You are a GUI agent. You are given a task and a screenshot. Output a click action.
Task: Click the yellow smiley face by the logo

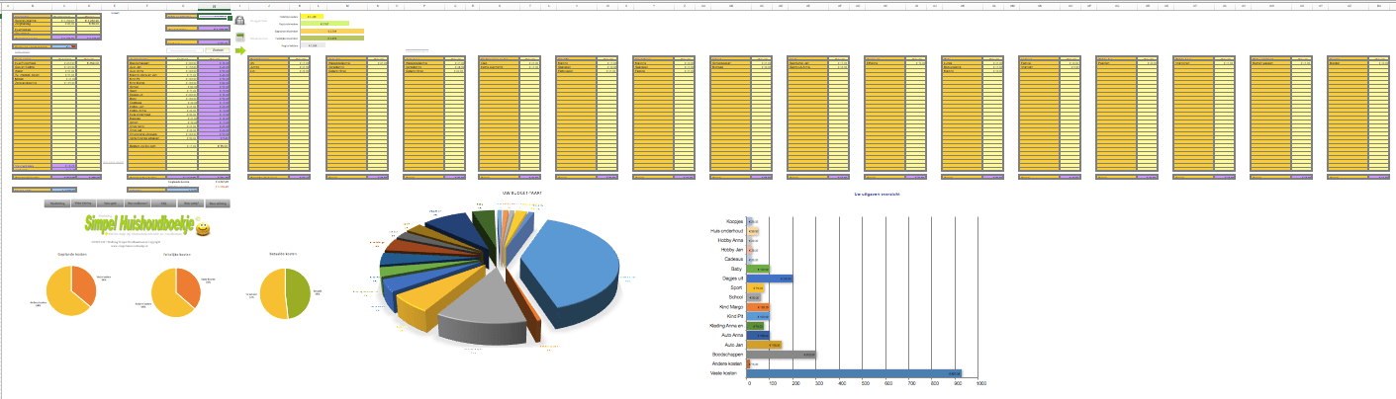[x=203, y=229]
